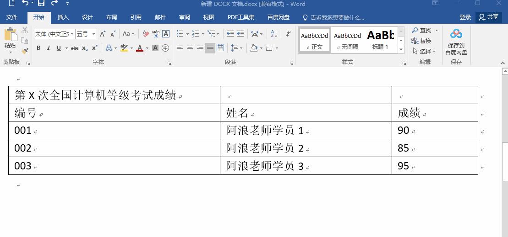Click the Cut scissors icon
Image resolution: width=508 pixels, height=237 pixels.
(x=25, y=30)
